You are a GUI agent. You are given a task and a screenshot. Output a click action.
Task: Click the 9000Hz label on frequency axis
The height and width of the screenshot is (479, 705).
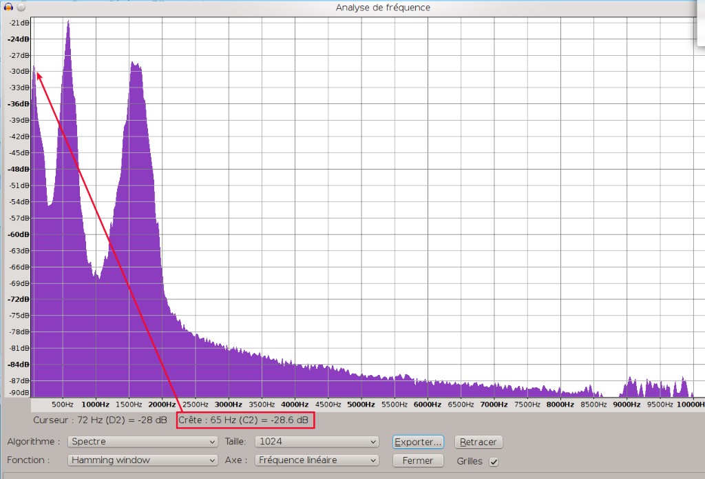[627, 405]
